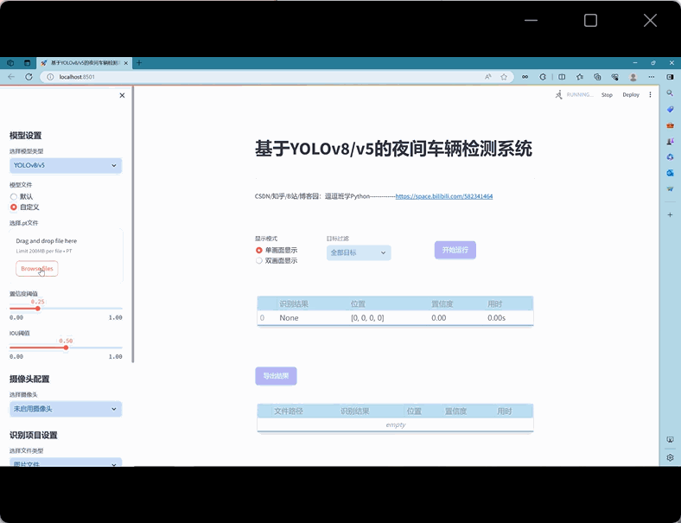Open the shopping tag icon in Edge sidebar
681x523 pixels.
click(x=670, y=109)
